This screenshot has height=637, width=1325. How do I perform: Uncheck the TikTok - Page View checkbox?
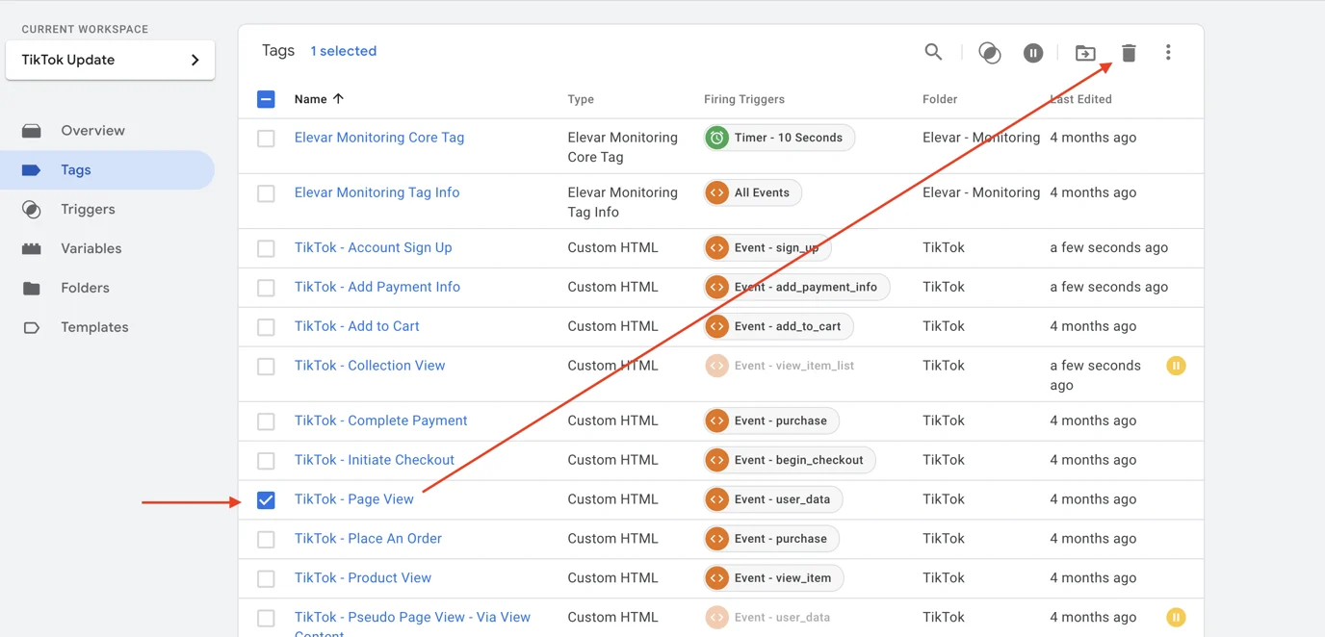click(266, 500)
